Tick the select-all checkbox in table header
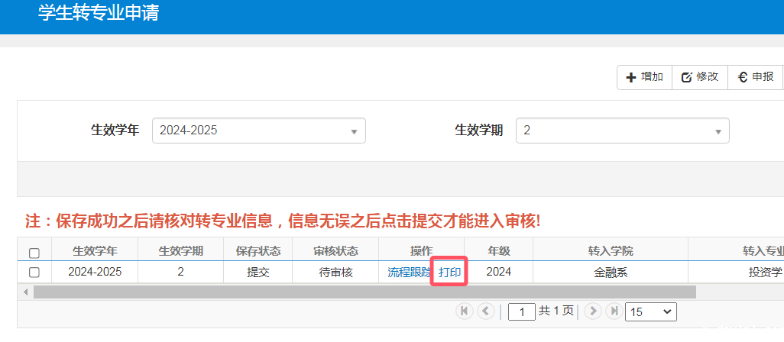The height and width of the screenshot is (342, 784). click(34, 253)
